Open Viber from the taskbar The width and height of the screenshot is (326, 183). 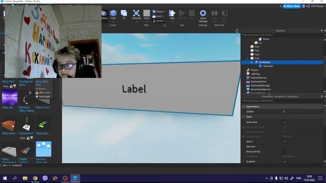[x=45, y=178]
